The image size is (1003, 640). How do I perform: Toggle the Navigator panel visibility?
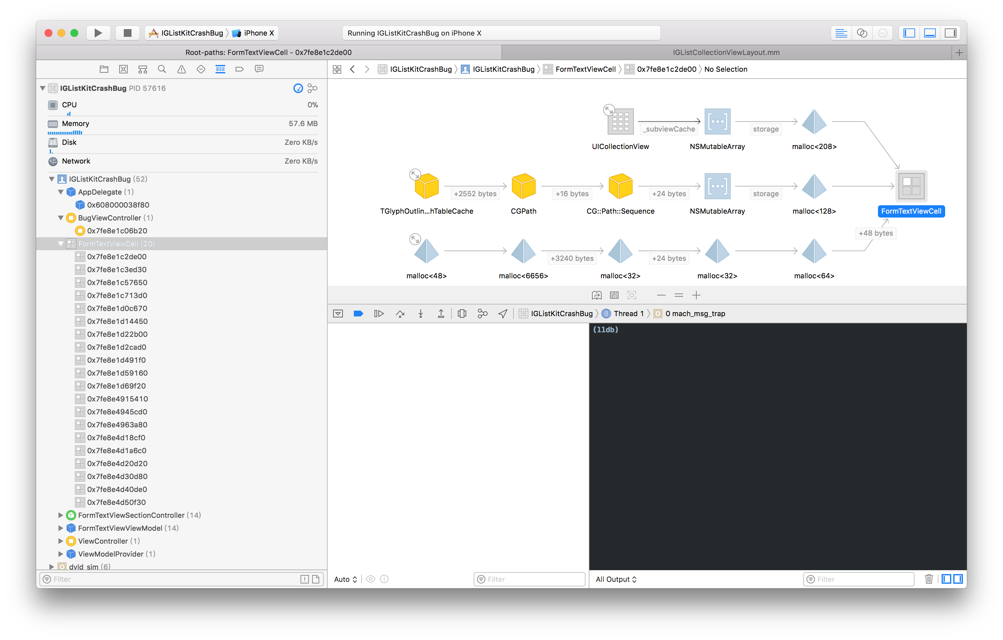pyautogui.click(x=909, y=33)
